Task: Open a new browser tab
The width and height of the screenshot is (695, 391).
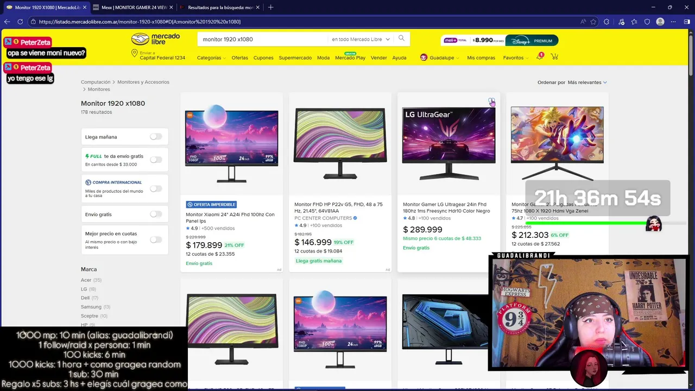Action: click(x=270, y=7)
